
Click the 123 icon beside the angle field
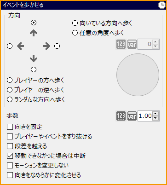121,44
